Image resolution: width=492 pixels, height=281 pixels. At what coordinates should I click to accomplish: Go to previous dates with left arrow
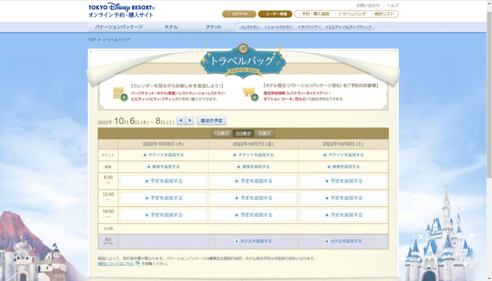[x=181, y=120]
